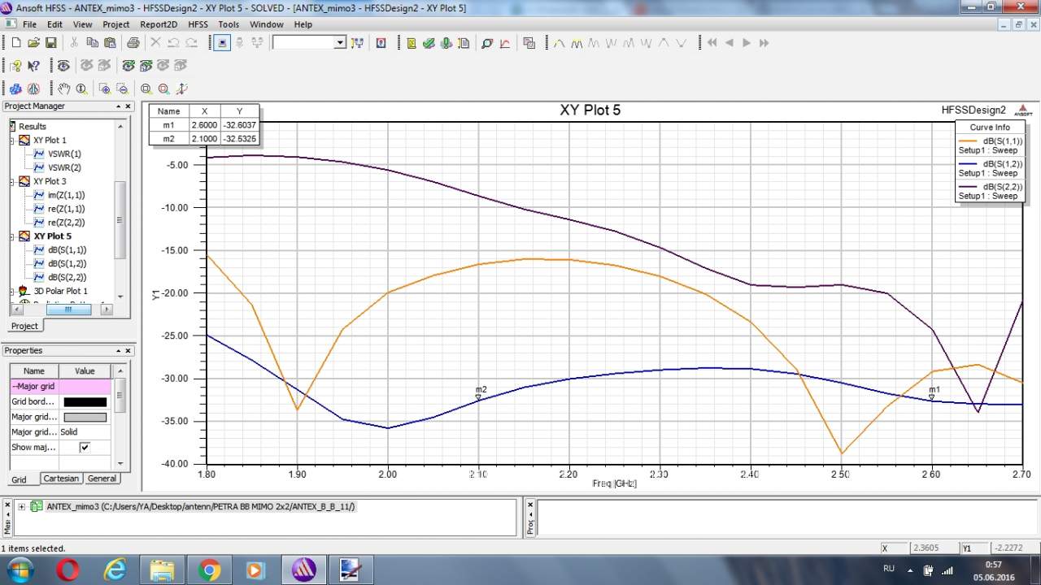This screenshot has width=1041, height=585.
Task: Open the Project Manager panel options arrow
Action: 117,106
